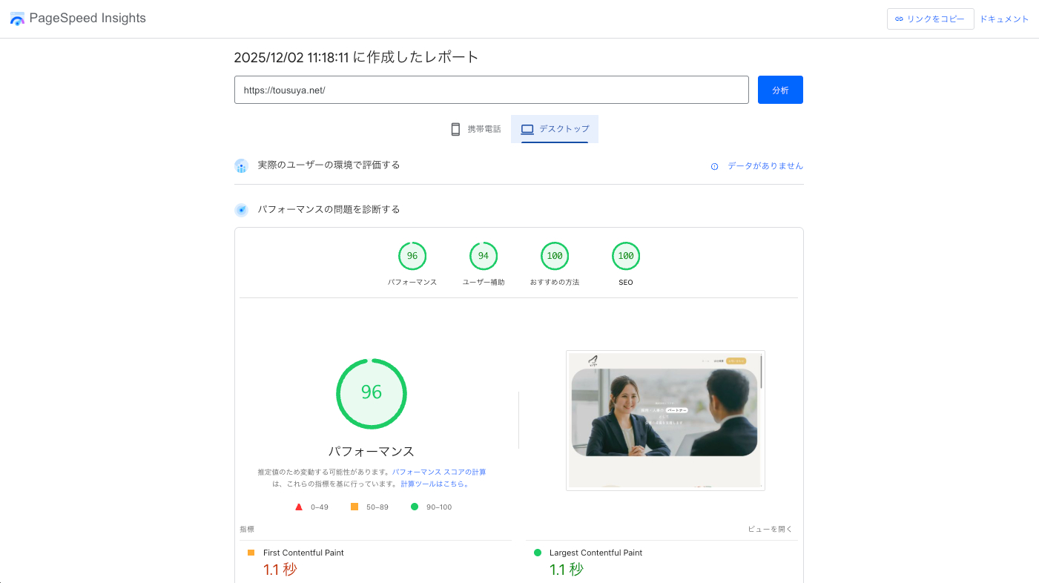Click the lab data icon before パフォーマンスの問題を診断する
This screenshot has height=583, width=1039.
[241, 209]
